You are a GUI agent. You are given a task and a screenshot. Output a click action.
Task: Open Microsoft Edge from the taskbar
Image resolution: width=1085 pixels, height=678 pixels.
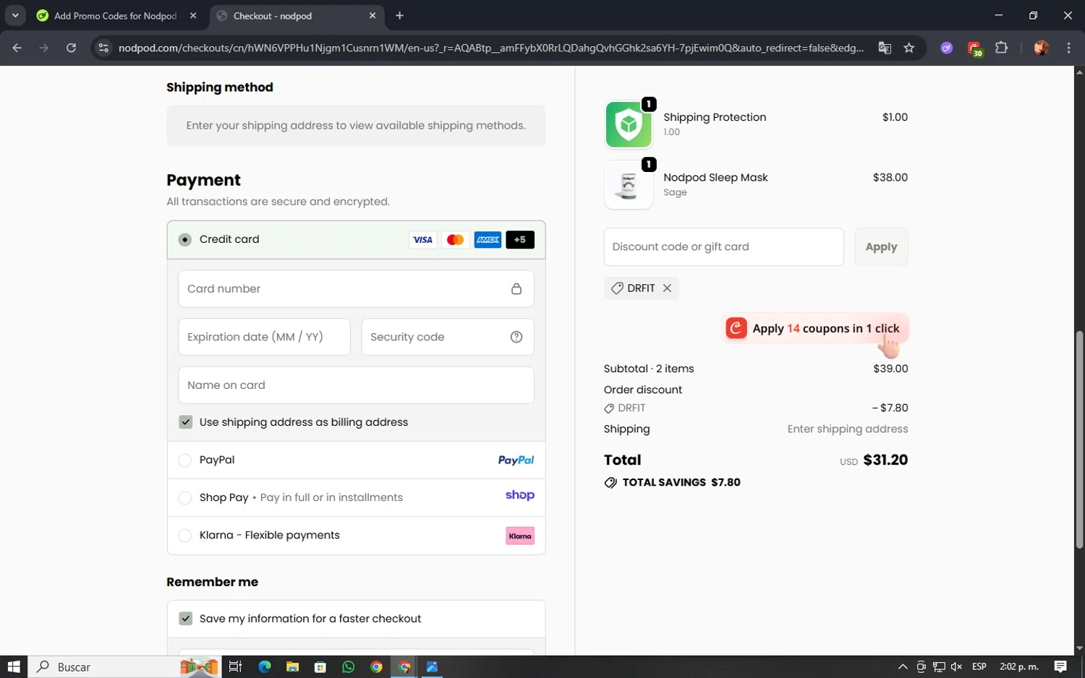tap(265, 666)
